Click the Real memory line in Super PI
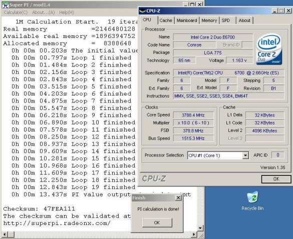 (69, 29)
